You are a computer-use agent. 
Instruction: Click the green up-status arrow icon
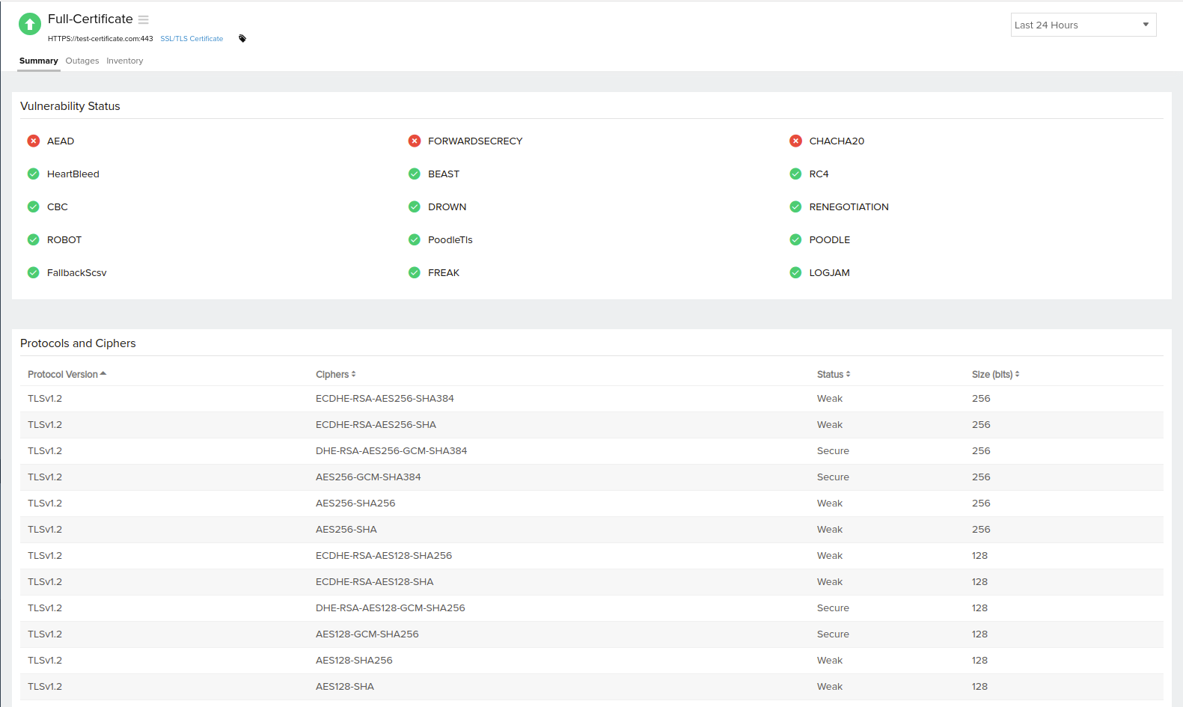click(x=30, y=24)
